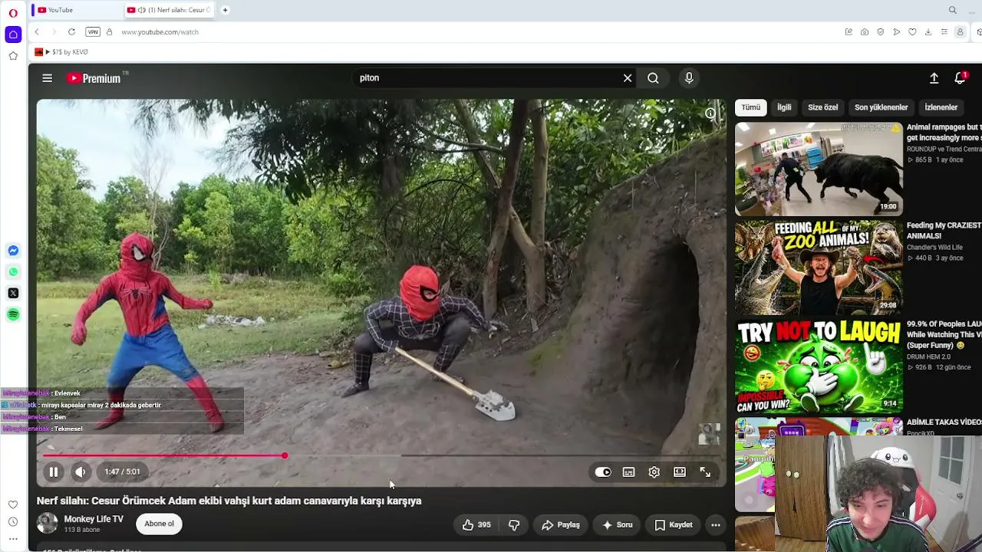982x552 pixels.
Task: Open the Easy Setup sliders icon
Action: (944, 32)
